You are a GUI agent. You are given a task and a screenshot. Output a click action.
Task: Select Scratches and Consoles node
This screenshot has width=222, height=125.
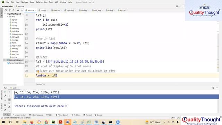coord(15,63)
